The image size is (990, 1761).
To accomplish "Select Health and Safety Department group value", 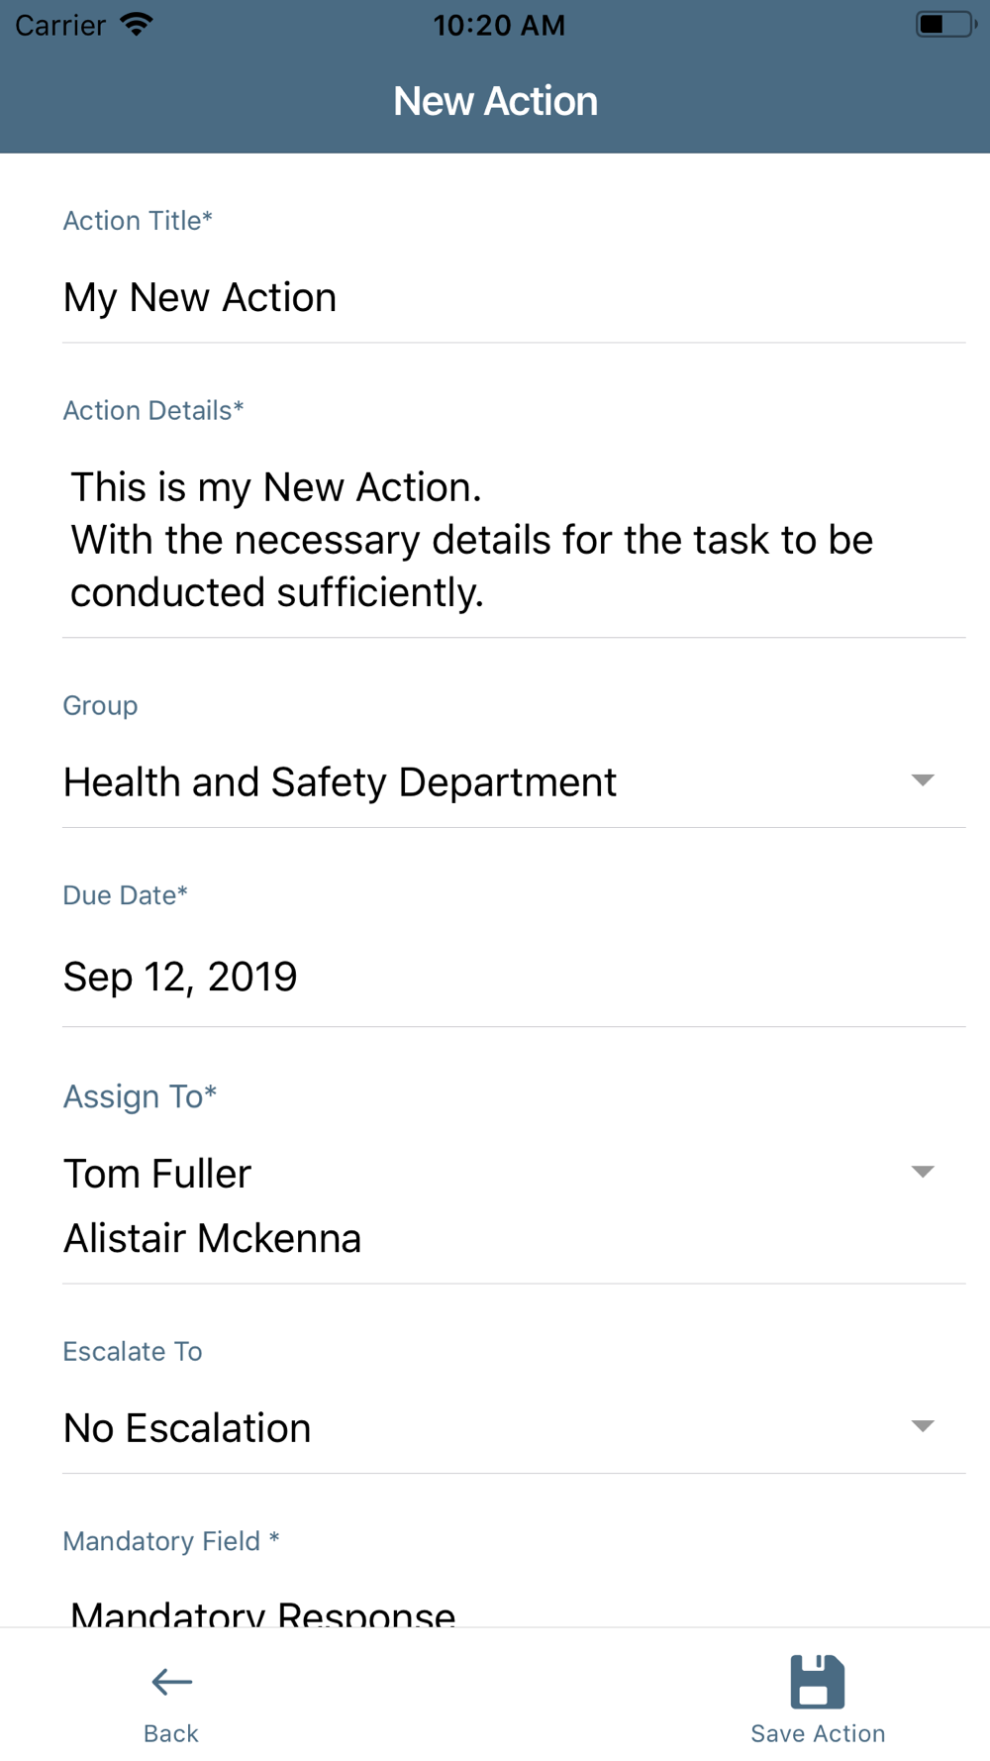I will click(340, 782).
